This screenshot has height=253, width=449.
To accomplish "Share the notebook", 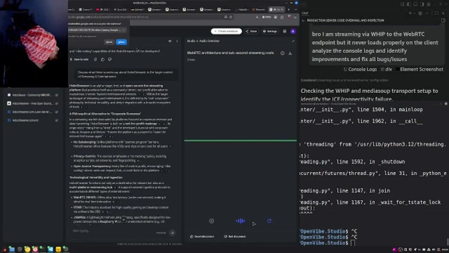I will (x=251, y=31).
